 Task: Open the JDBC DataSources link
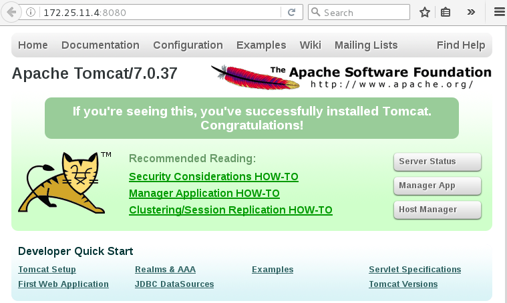tap(174, 284)
